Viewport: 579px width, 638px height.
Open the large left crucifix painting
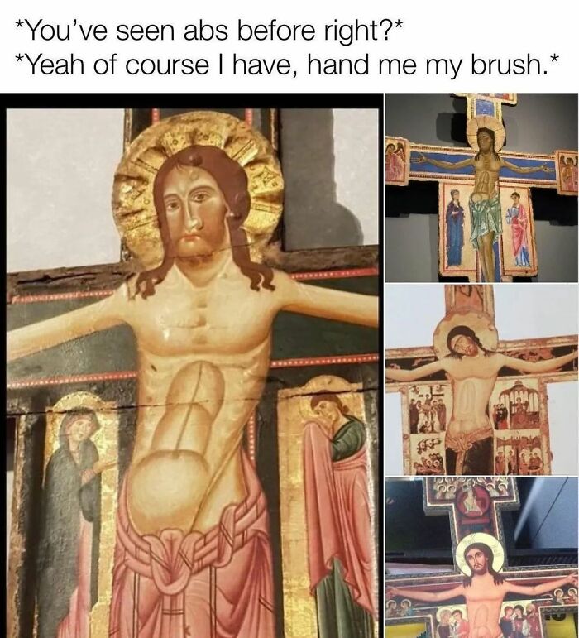[193, 366]
